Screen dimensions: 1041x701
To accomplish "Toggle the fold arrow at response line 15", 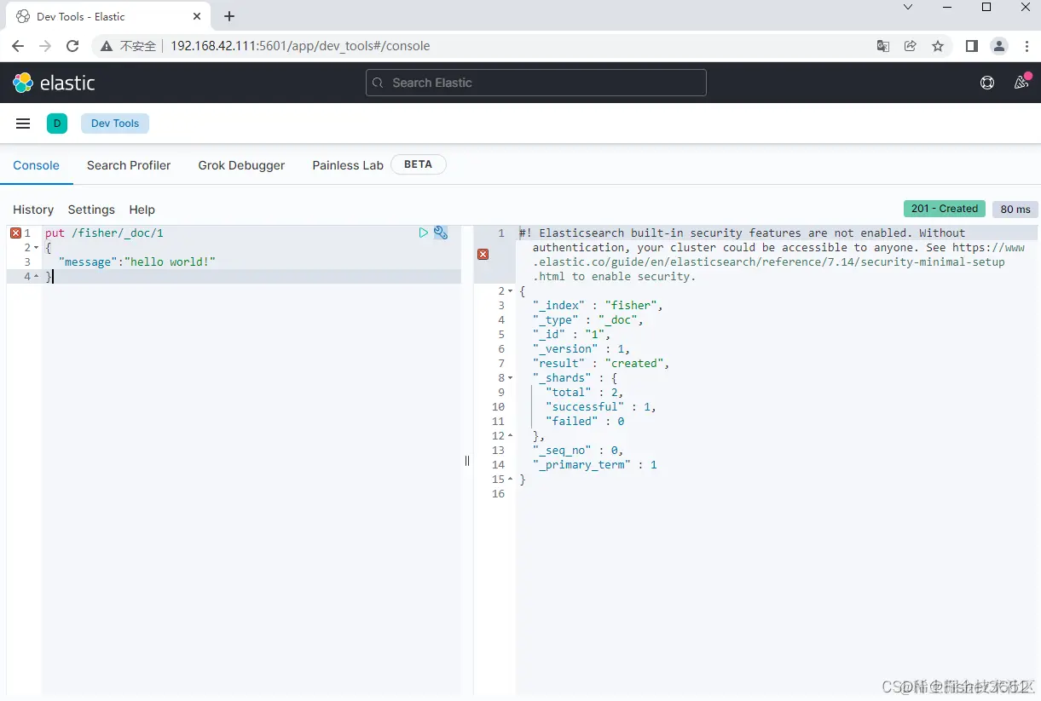I will (510, 479).
